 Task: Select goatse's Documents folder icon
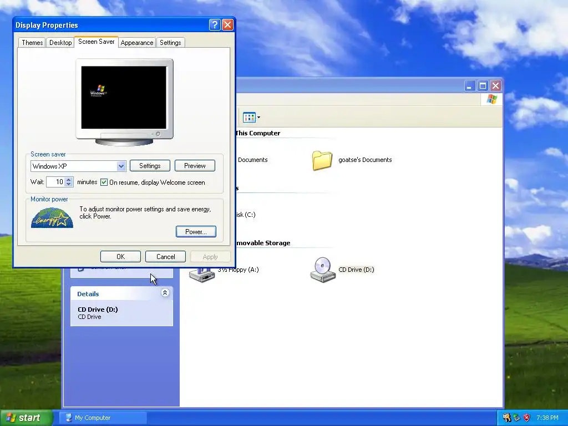322,160
